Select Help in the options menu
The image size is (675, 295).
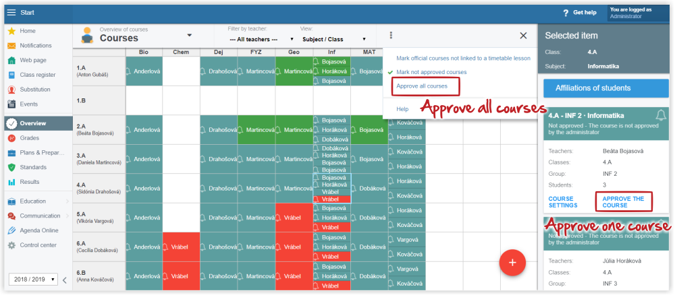coord(402,108)
